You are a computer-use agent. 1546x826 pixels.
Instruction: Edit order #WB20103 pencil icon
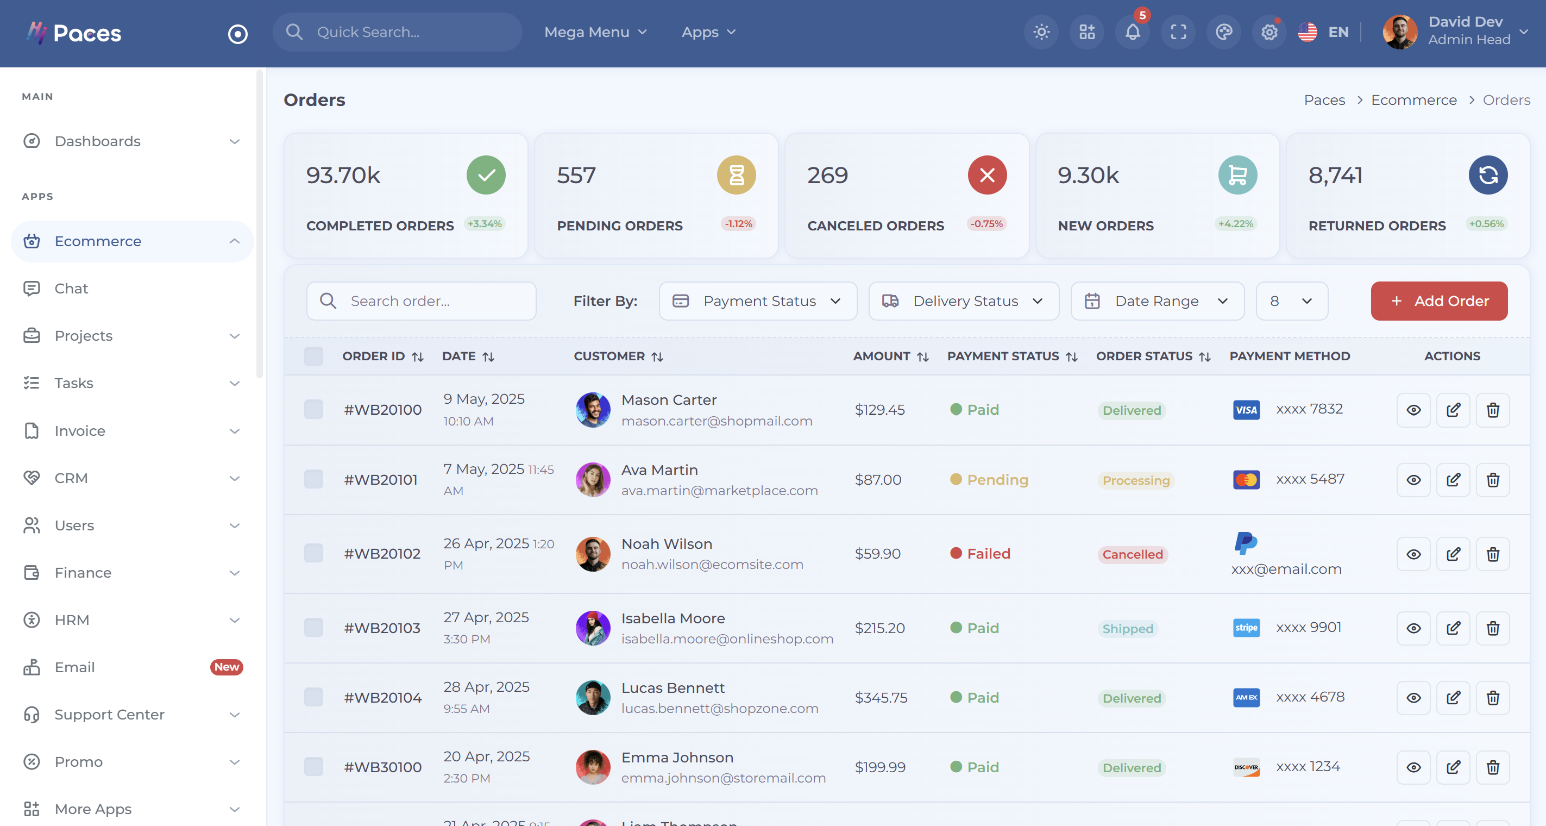coord(1453,628)
